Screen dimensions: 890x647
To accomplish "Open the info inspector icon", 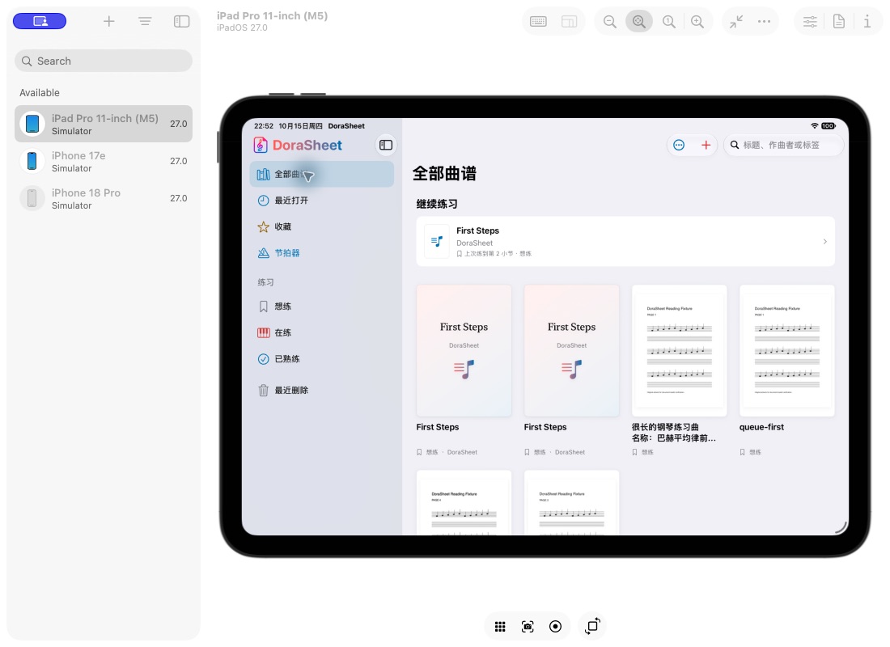I will click(867, 22).
